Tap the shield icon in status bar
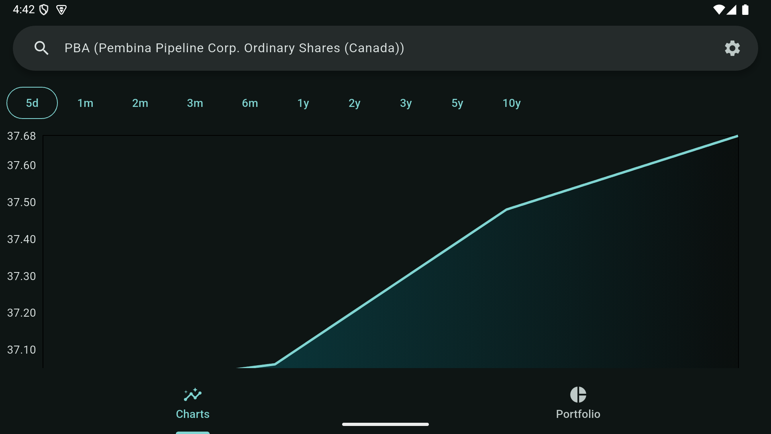Image resolution: width=771 pixels, height=434 pixels. click(x=44, y=10)
